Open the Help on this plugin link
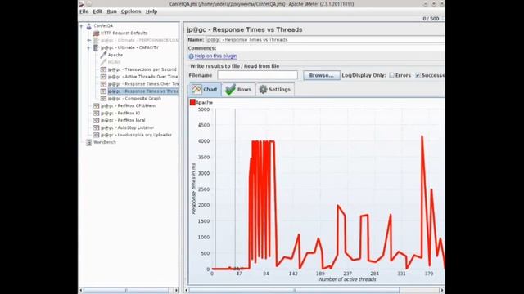This screenshot has height=294, width=524. click(x=215, y=56)
